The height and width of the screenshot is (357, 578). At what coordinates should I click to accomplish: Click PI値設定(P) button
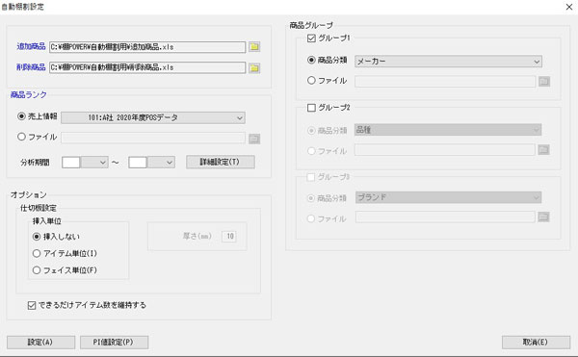pyautogui.click(x=115, y=343)
